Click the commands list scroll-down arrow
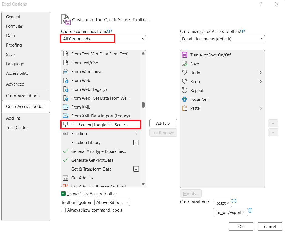 click(143, 184)
